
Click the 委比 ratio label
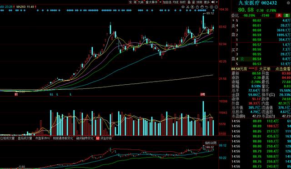[235, 15]
